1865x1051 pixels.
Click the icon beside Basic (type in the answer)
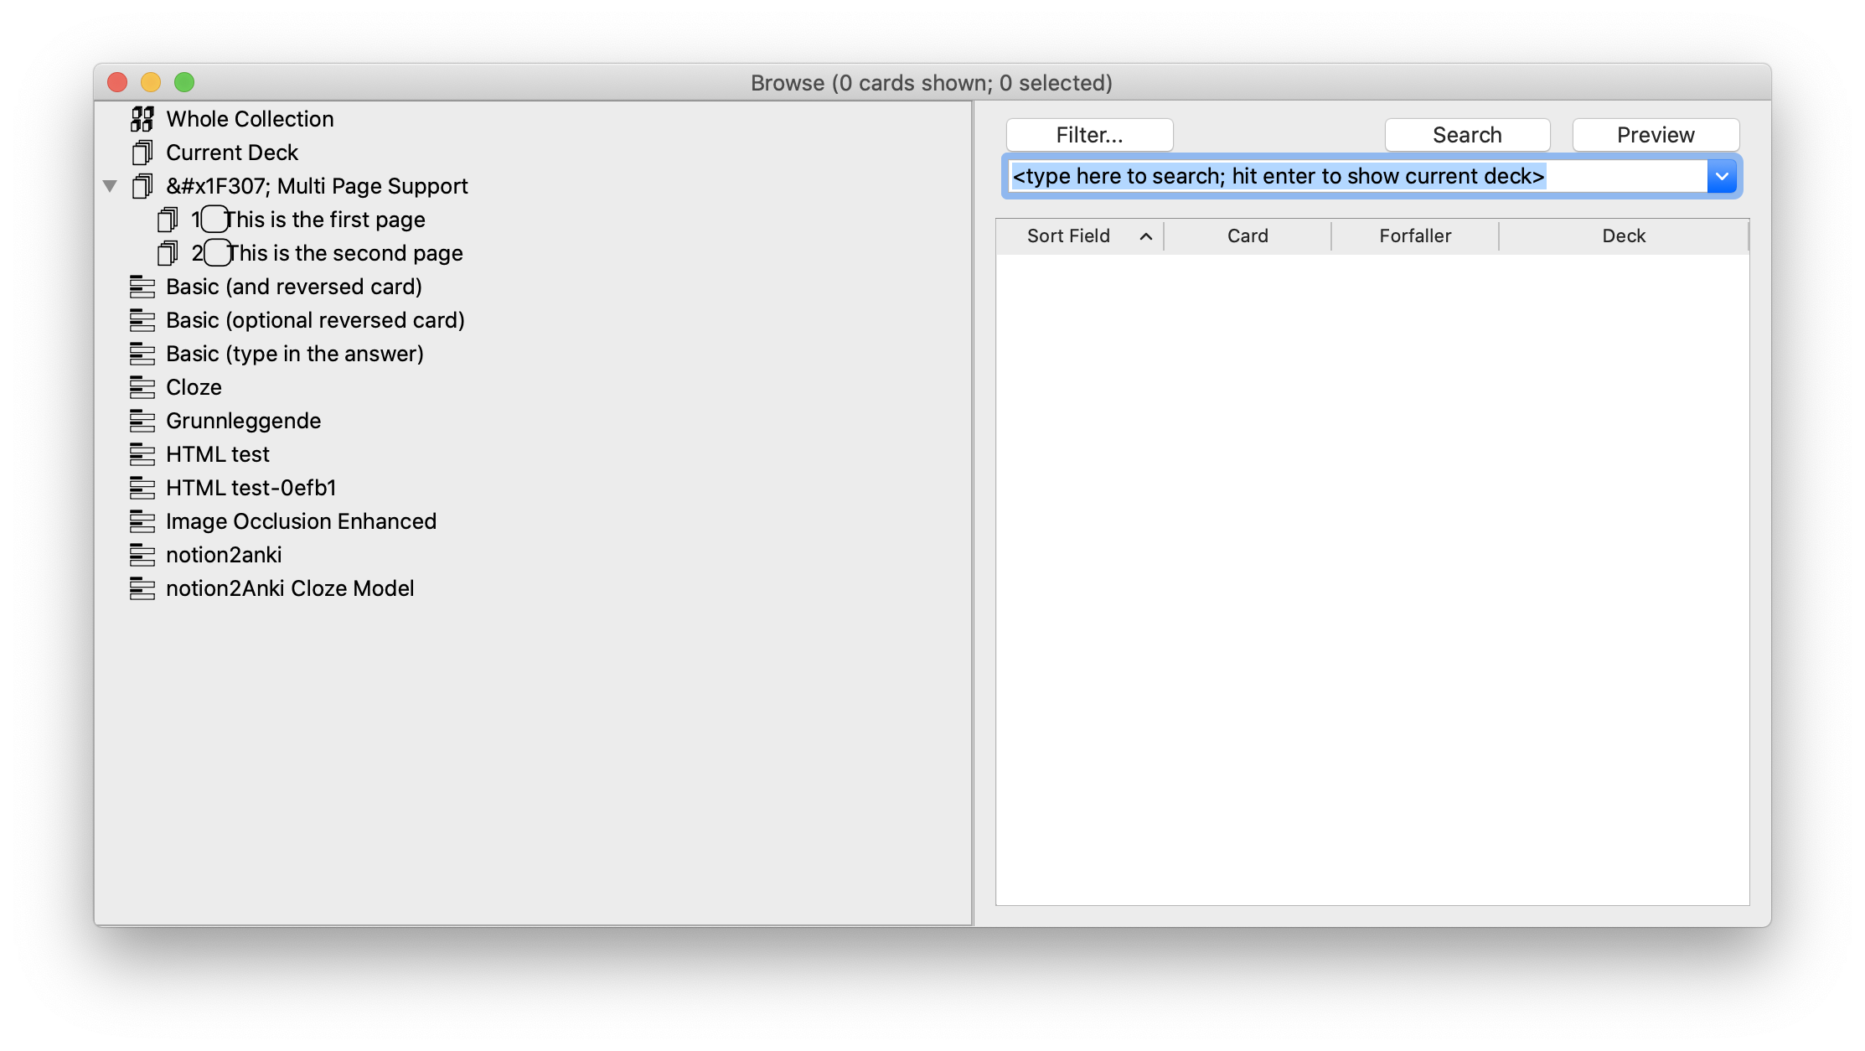tap(141, 353)
